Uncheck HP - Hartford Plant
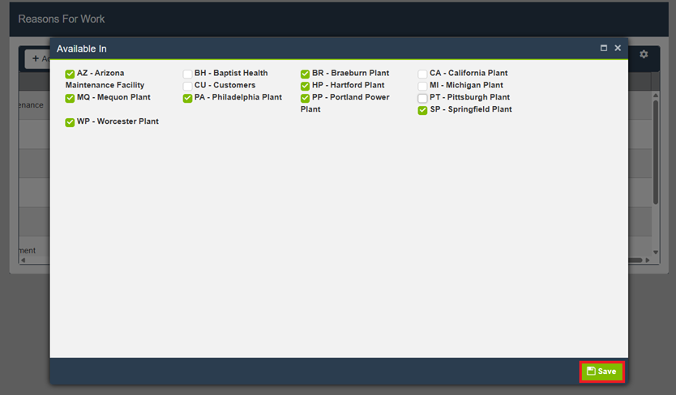The width and height of the screenshot is (676, 395). click(306, 86)
